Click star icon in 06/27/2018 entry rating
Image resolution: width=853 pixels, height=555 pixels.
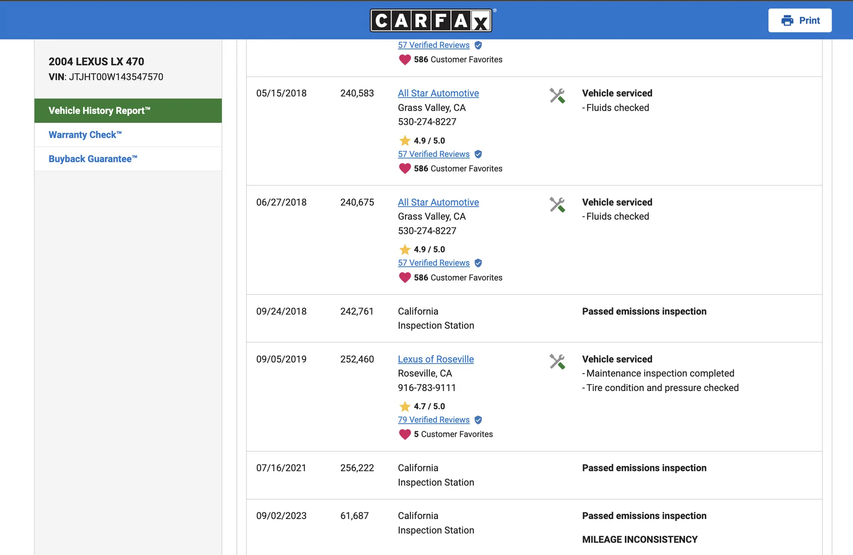pos(405,249)
